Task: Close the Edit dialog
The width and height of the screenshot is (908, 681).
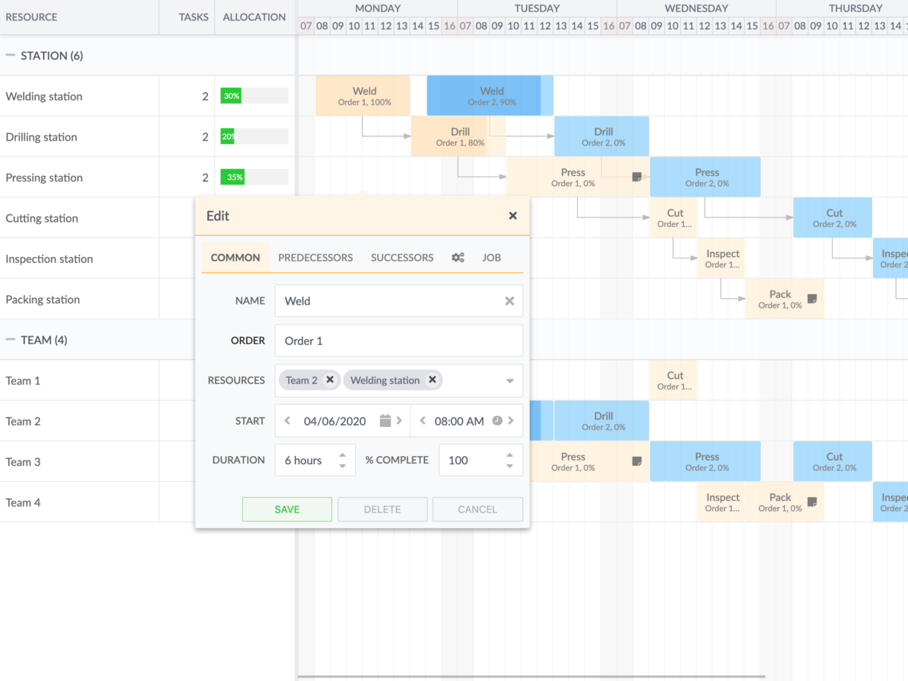Action: point(512,215)
